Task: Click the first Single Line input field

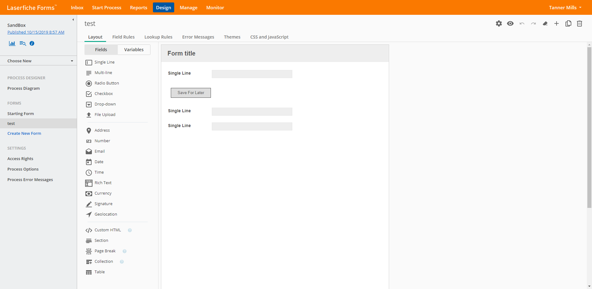Action: pyautogui.click(x=252, y=74)
